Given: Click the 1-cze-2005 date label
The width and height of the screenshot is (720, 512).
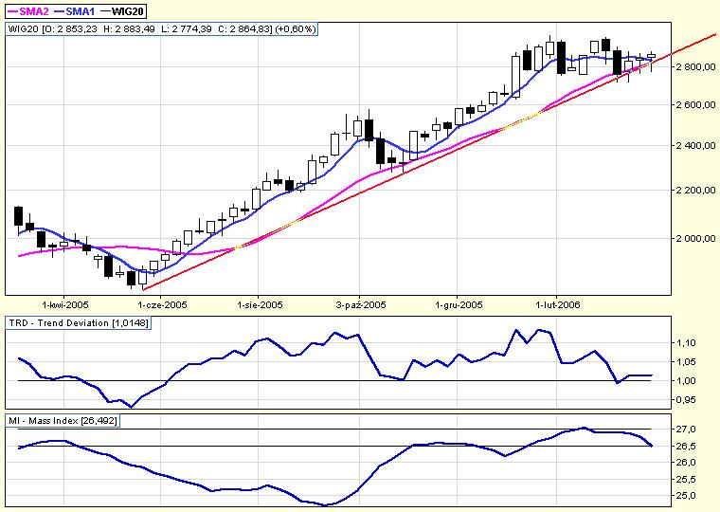Looking at the screenshot, I should pyautogui.click(x=163, y=304).
